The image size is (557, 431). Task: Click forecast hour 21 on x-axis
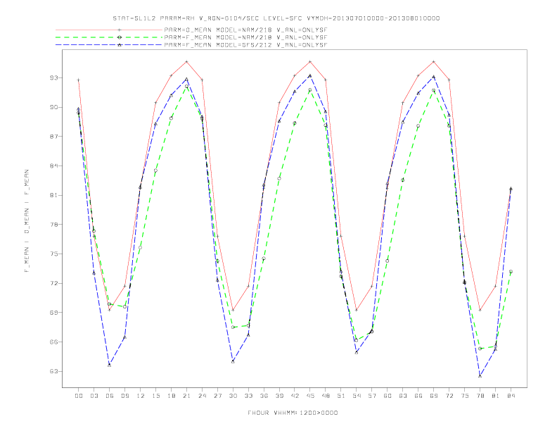pos(186,396)
